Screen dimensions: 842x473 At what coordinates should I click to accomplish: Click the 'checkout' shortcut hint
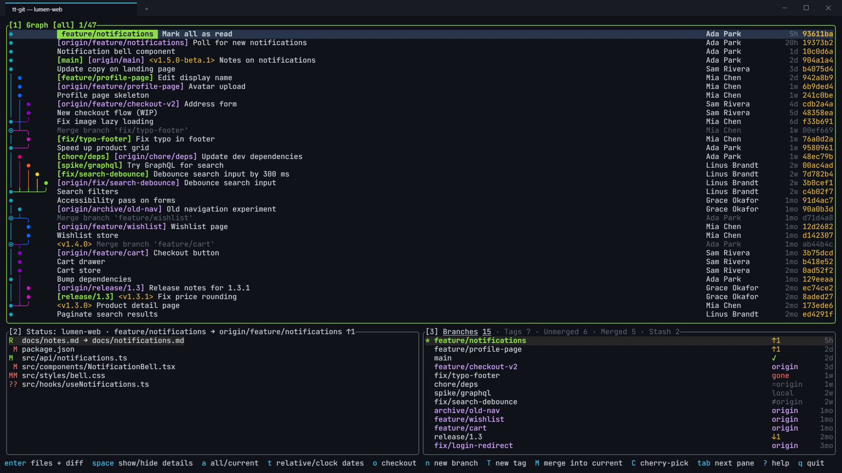pyautogui.click(x=394, y=463)
